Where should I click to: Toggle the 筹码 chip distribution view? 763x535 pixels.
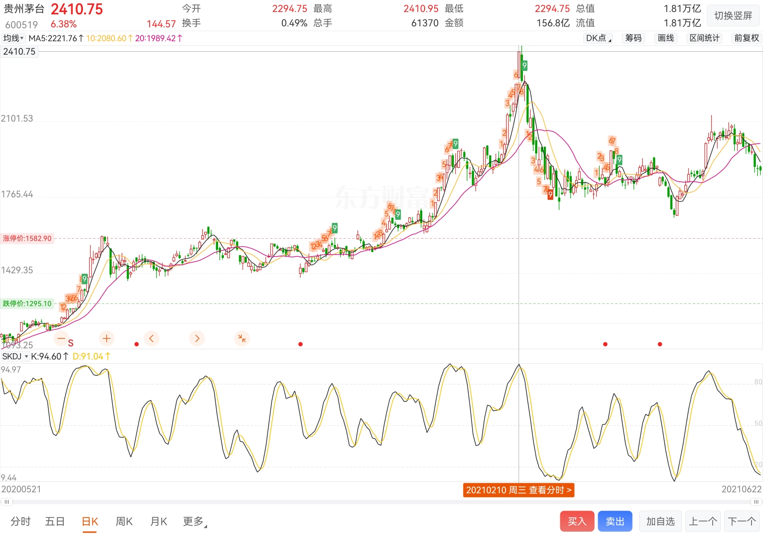[x=633, y=38]
